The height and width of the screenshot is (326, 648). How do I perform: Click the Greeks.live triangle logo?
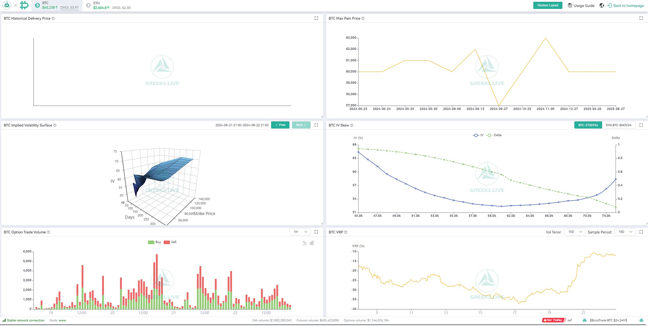[x=7, y=5]
